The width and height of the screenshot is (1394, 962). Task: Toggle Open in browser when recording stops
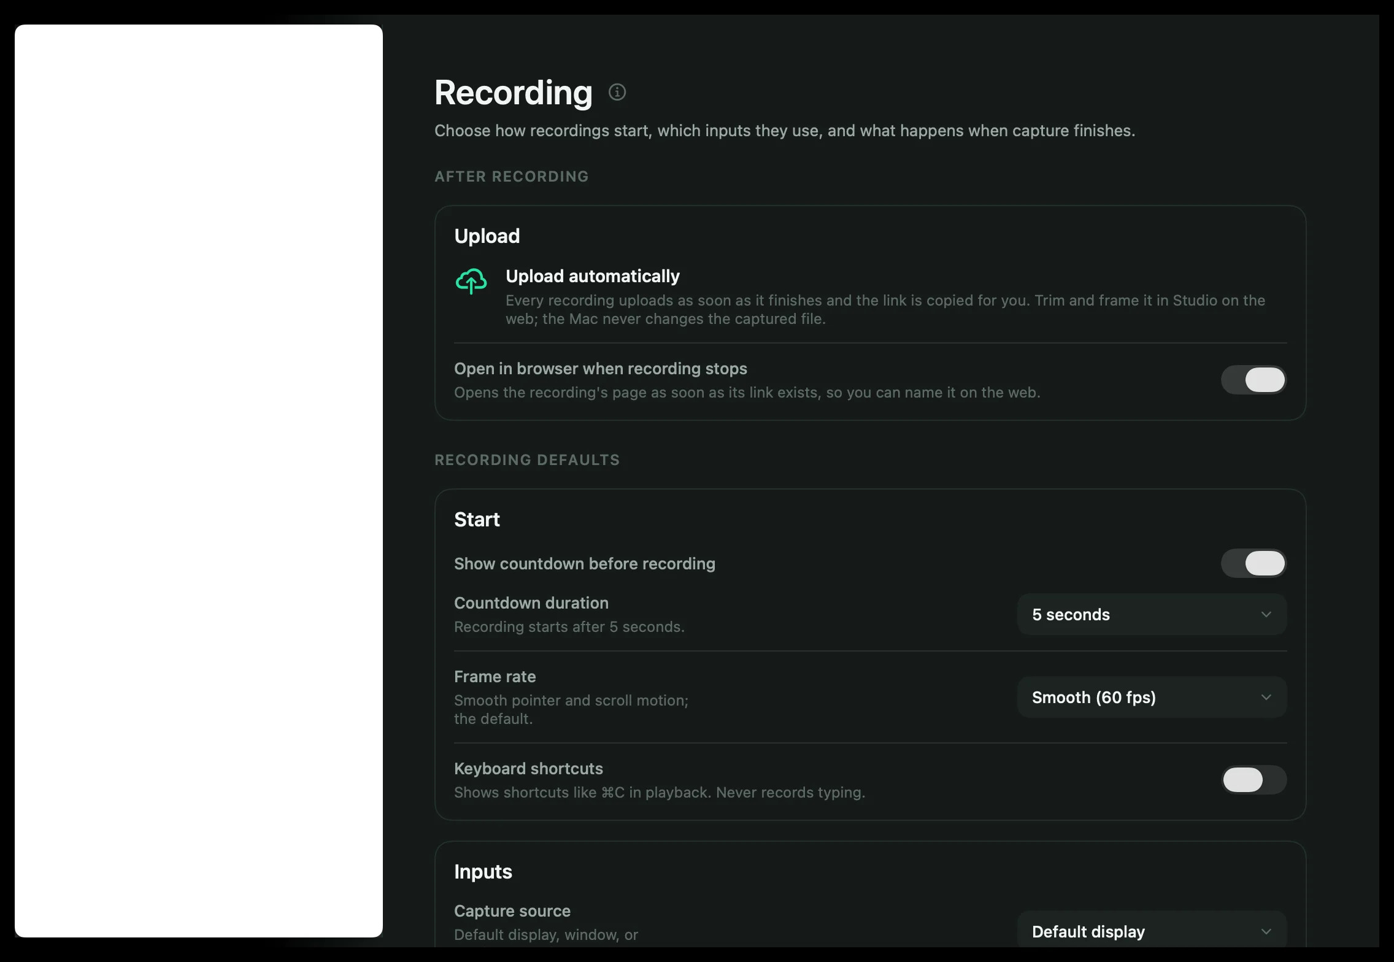[1253, 380]
